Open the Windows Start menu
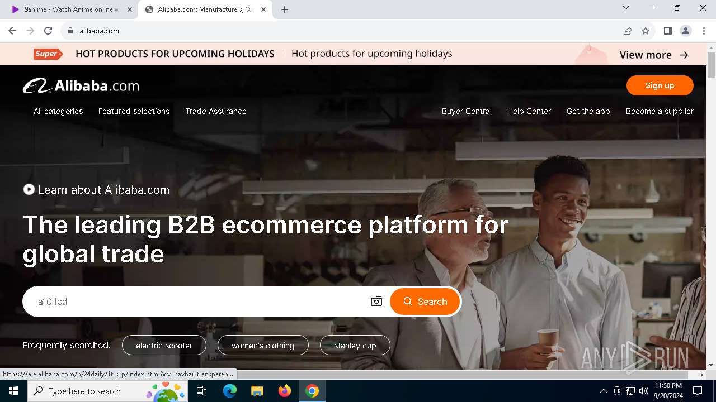The height and width of the screenshot is (402, 716). tap(13, 391)
